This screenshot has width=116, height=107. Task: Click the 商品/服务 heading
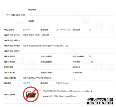pyautogui.click(x=32, y=10)
